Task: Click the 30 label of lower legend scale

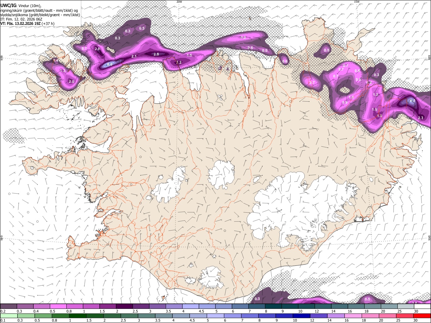Action: pyautogui.click(x=416, y=320)
